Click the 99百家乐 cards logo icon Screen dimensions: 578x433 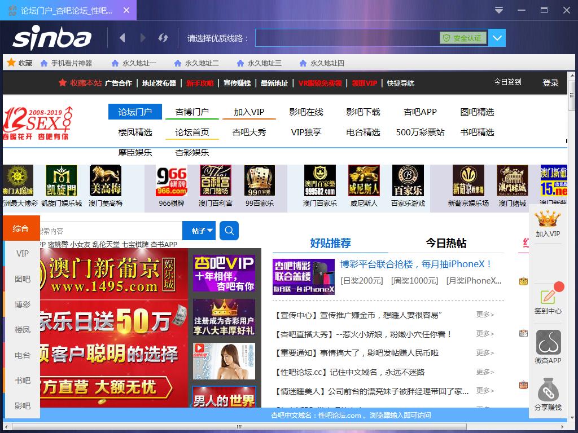[x=260, y=180]
